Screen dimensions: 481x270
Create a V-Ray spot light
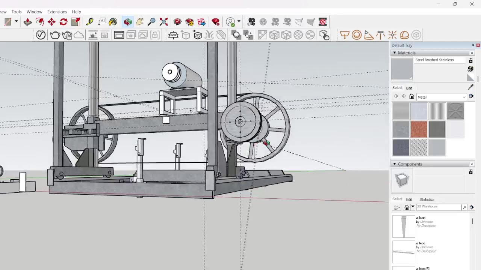coord(369,35)
